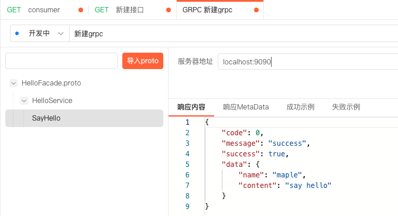Open the 开发中 status dropdown
Viewport: 398px width, 216px height.
click(40, 33)
